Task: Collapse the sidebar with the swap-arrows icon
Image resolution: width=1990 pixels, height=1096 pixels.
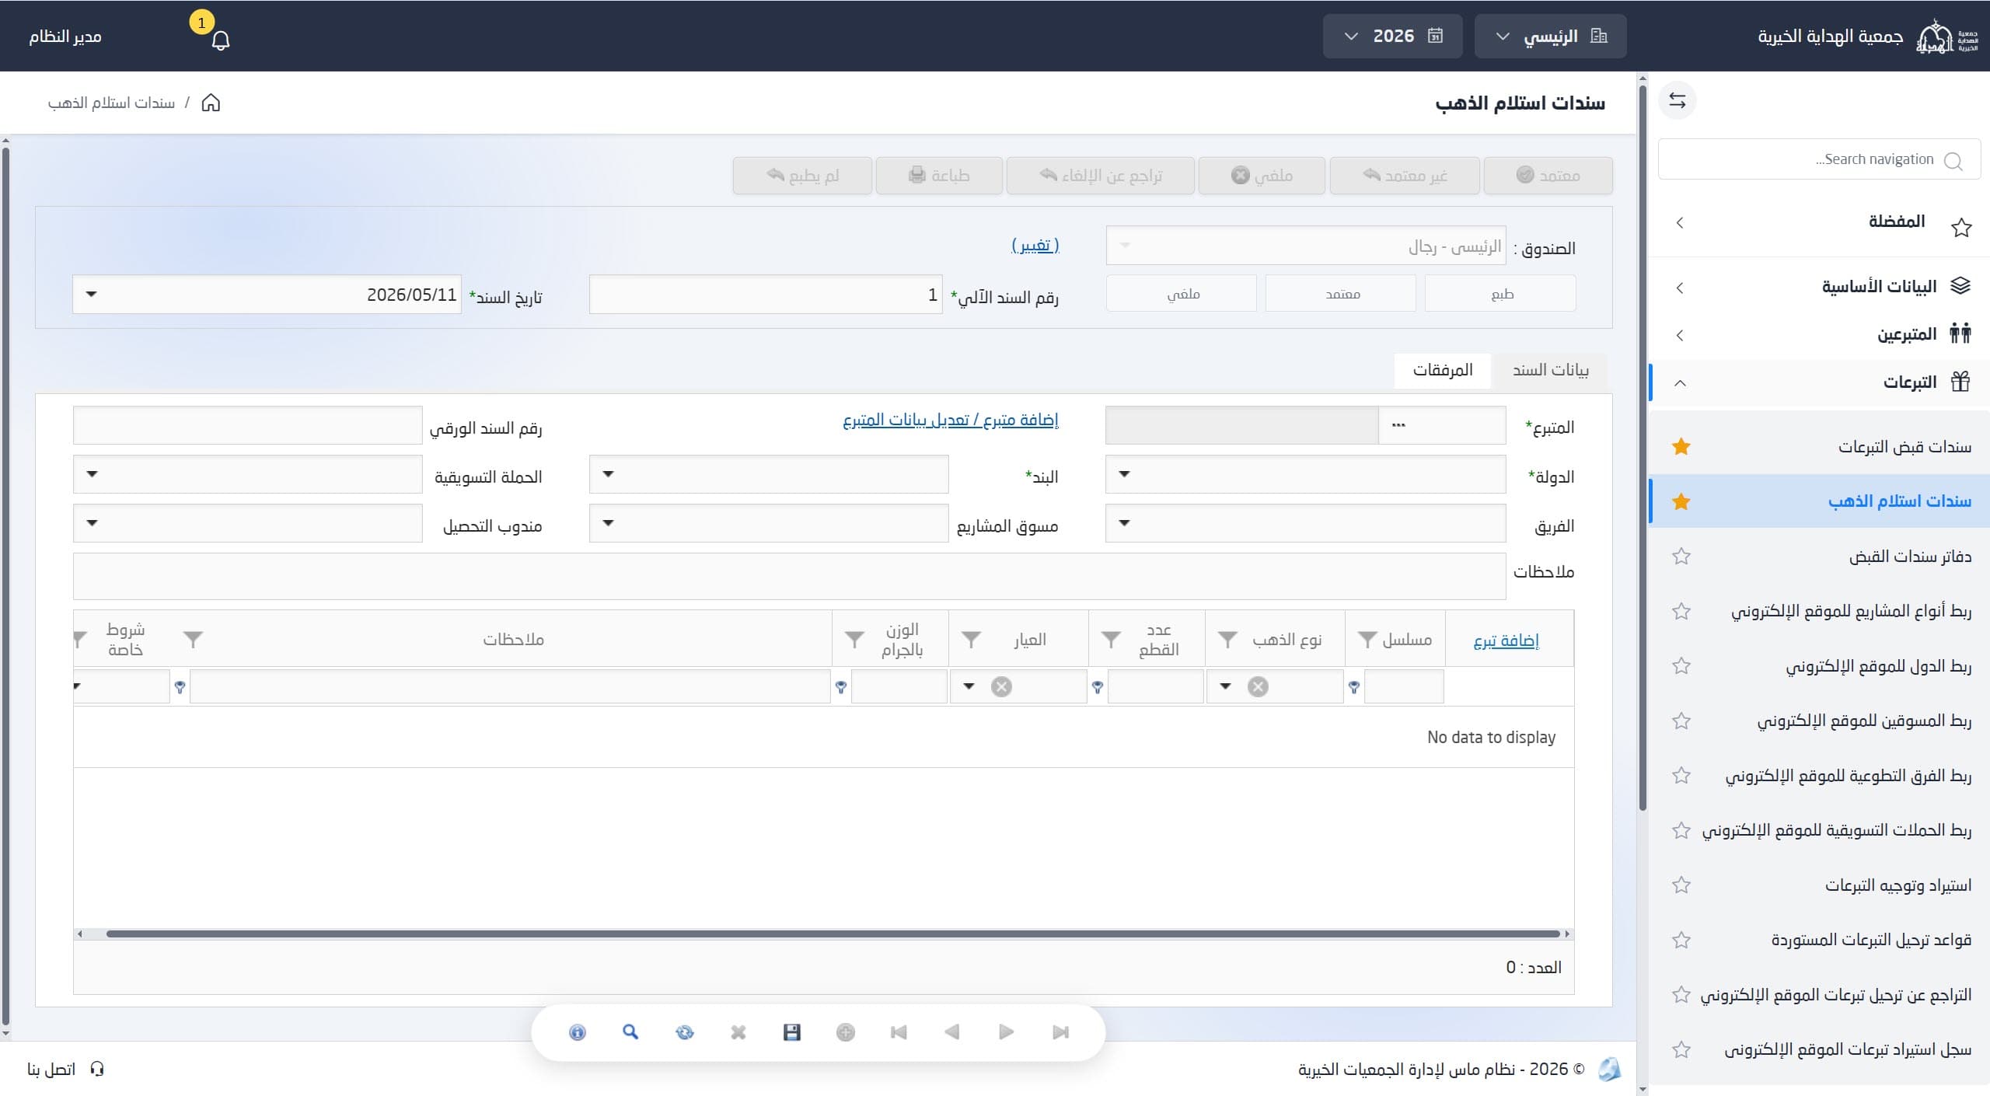Action: click(1677, 101)
